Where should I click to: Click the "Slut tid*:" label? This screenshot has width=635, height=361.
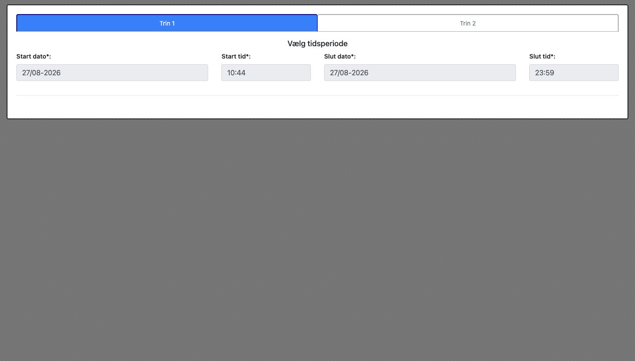(x=542, y=56)
